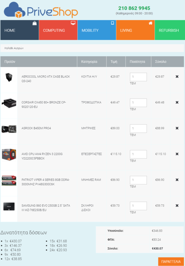185x266 pixels.
Task: Click the Κατηγορία column header
Action: pos(92,62)
